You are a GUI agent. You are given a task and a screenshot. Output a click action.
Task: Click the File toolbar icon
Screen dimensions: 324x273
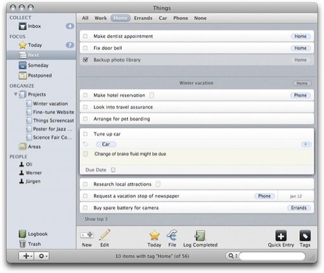[x=172, y=235]
